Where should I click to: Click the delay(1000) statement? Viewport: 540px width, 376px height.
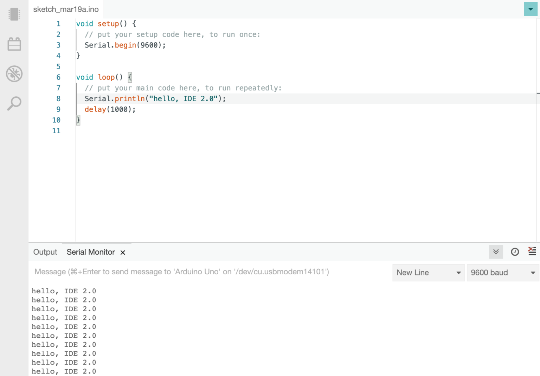point(110,109)
